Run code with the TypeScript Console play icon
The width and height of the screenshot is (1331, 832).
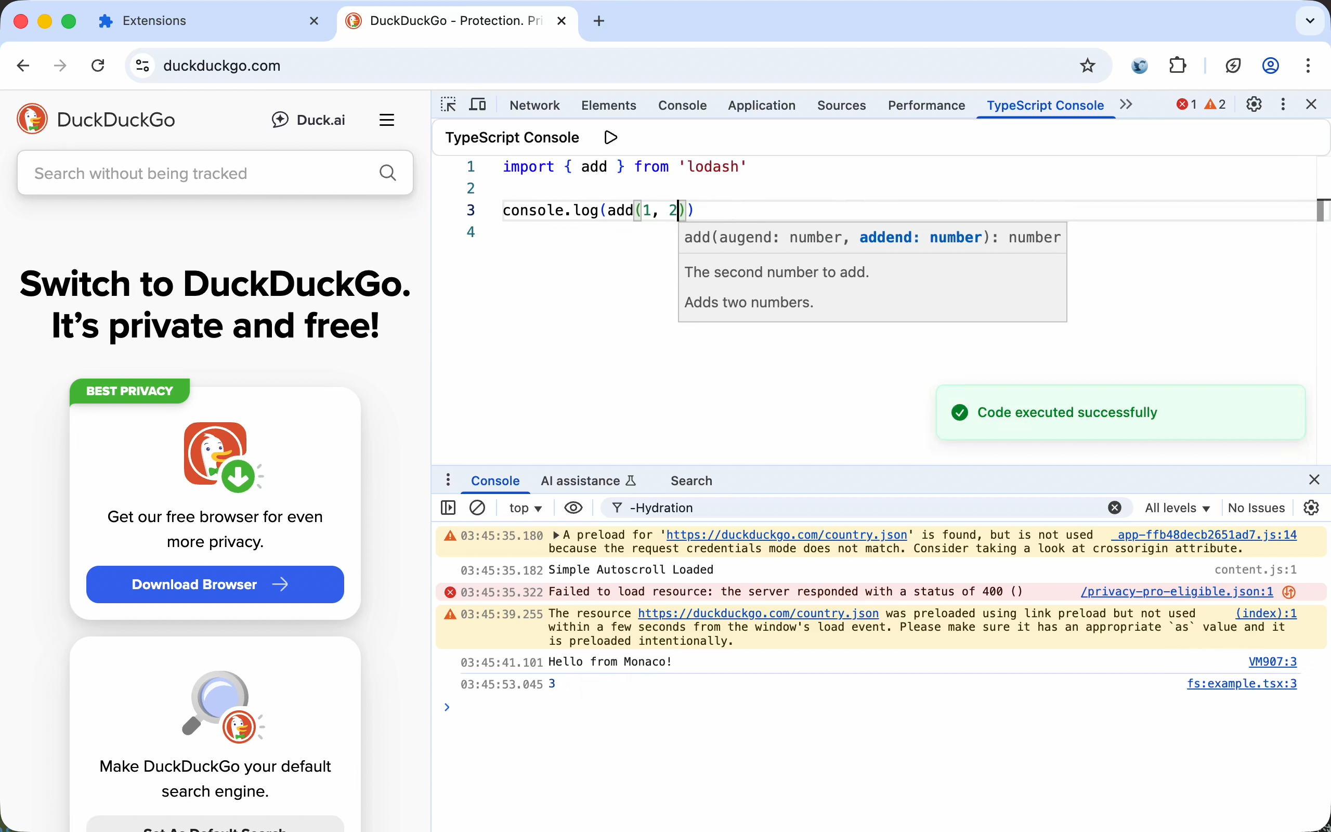tap(610, 137)
